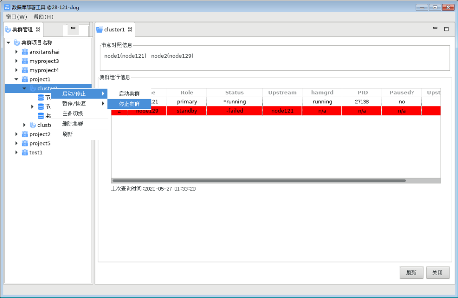Click the horizontal scrollbar of cluster table
Viewport: 458px width, 298px height.
tap(259, 181)
